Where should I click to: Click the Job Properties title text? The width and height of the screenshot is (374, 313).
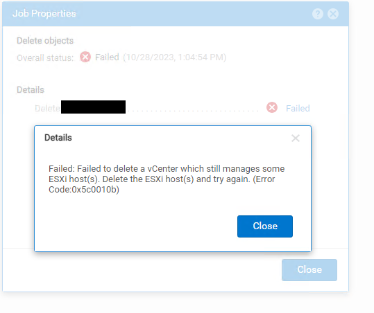tap(44, 14)
